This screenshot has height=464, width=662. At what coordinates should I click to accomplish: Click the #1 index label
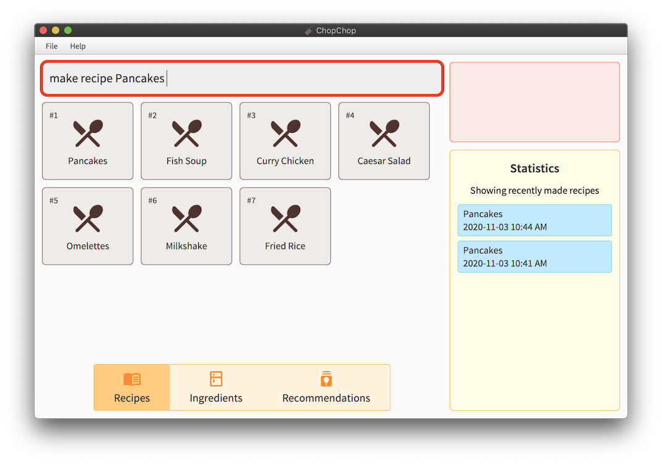tap(54, 115)
